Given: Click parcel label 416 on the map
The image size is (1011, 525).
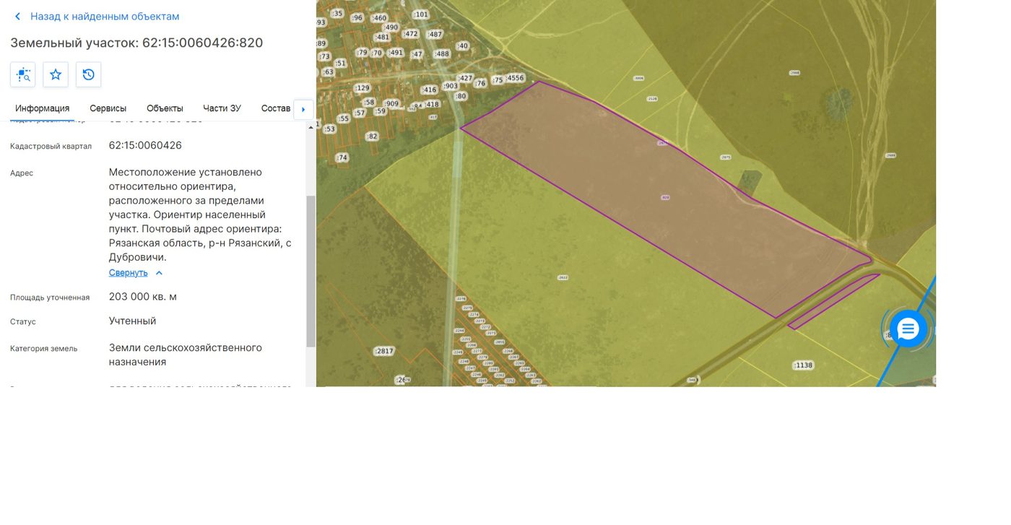Looking at the screenshot, I should pyautogui.click(x=430, y=90).
